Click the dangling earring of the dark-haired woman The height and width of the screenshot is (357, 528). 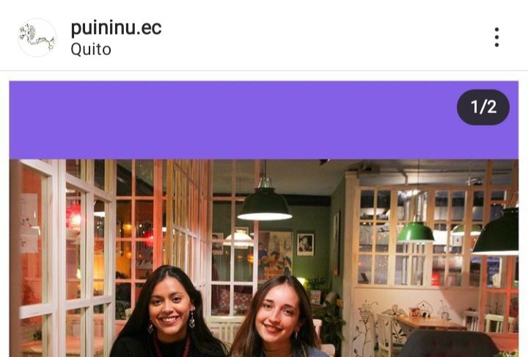[191, 320]
